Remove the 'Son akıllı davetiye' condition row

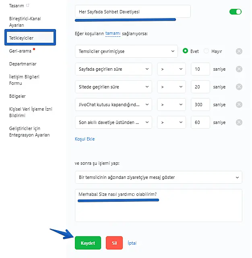(239, 122)
